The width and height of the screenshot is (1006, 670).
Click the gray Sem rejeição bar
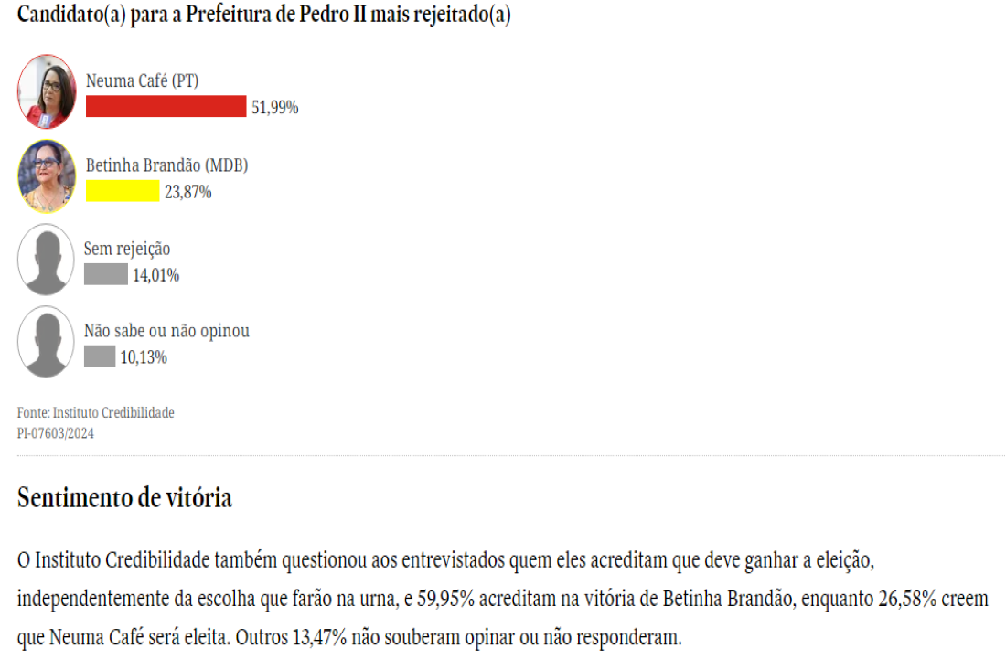[106, 274]
